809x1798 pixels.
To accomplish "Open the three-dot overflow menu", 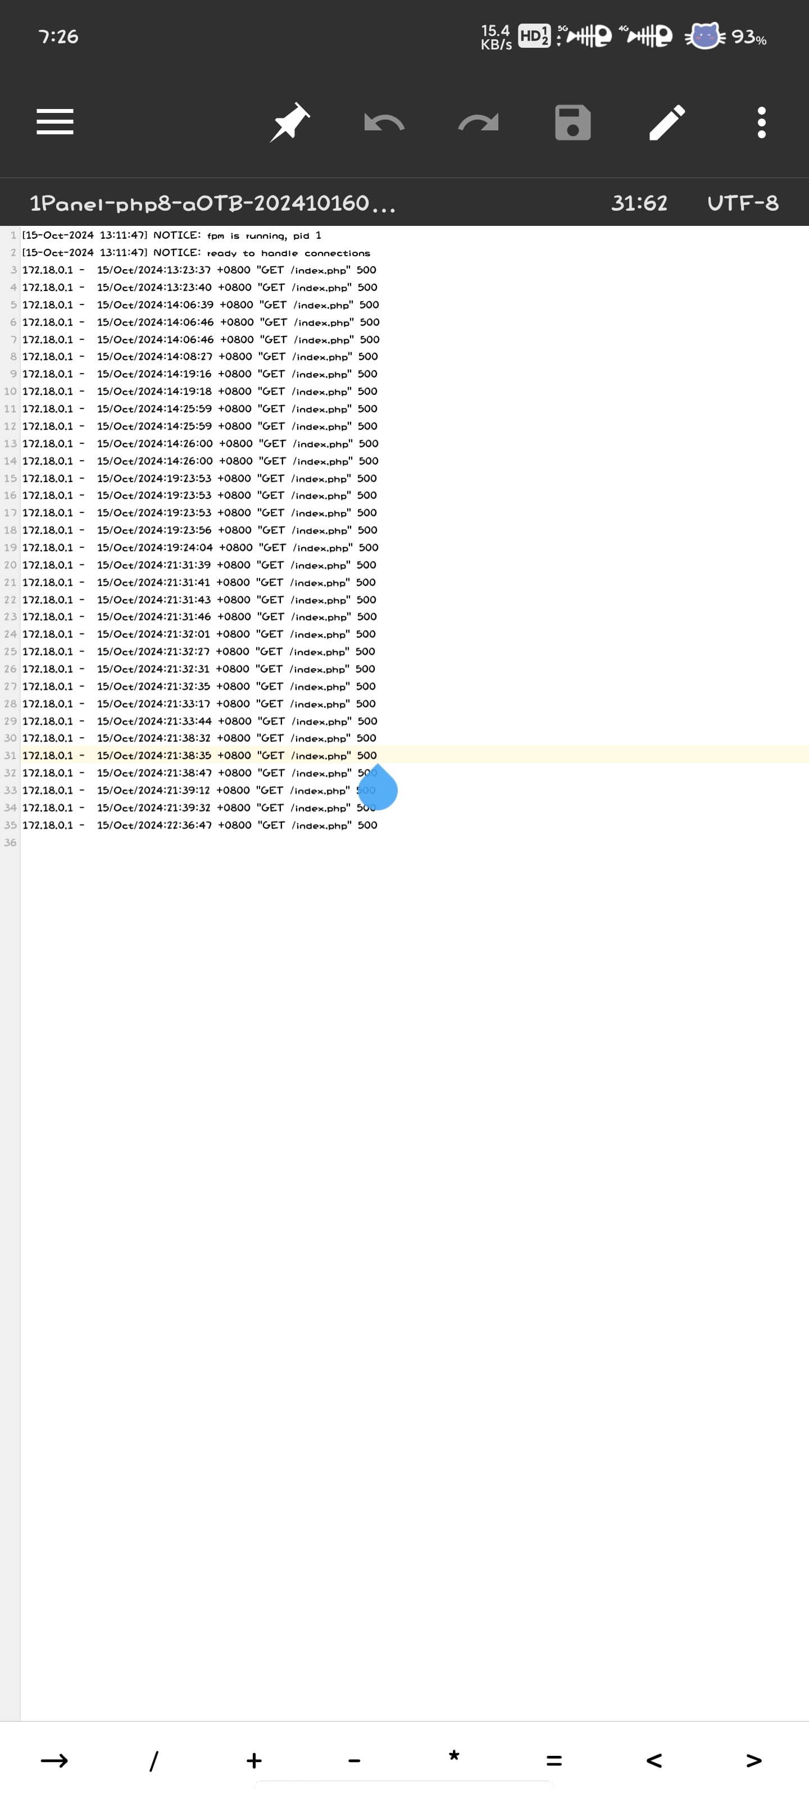I will click(762, 123).
